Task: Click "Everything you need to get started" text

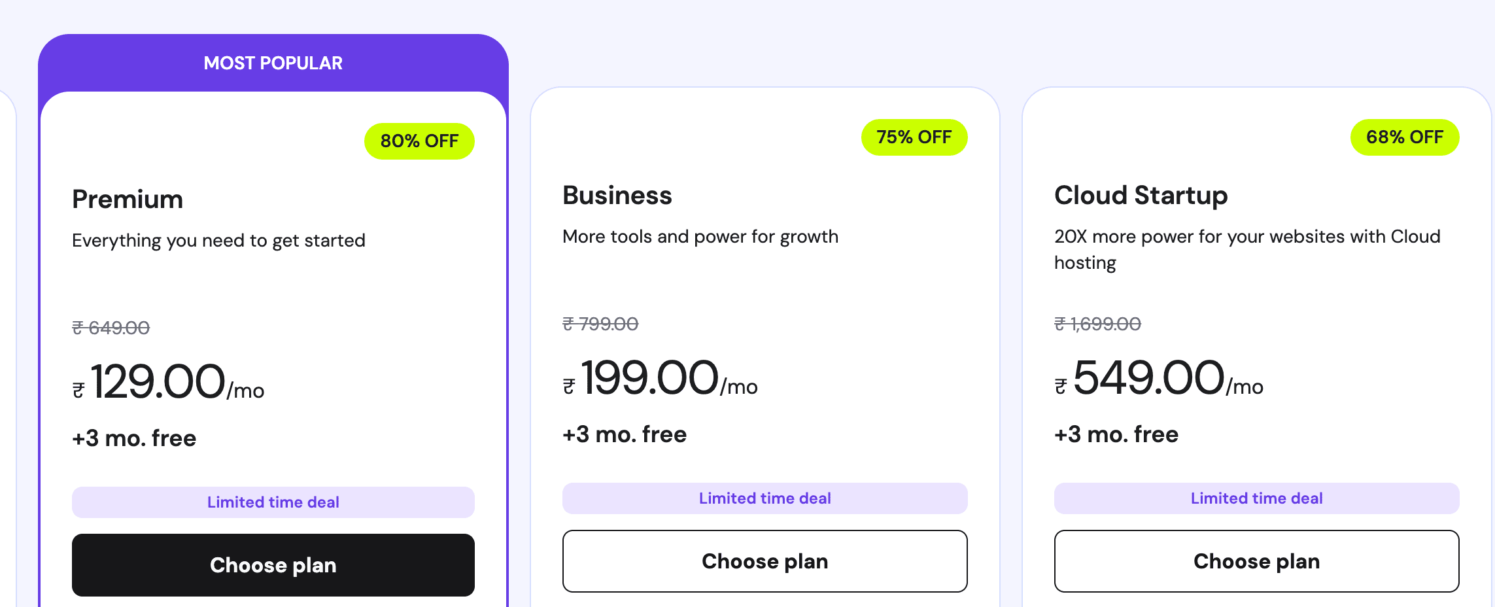Action: 218,240
